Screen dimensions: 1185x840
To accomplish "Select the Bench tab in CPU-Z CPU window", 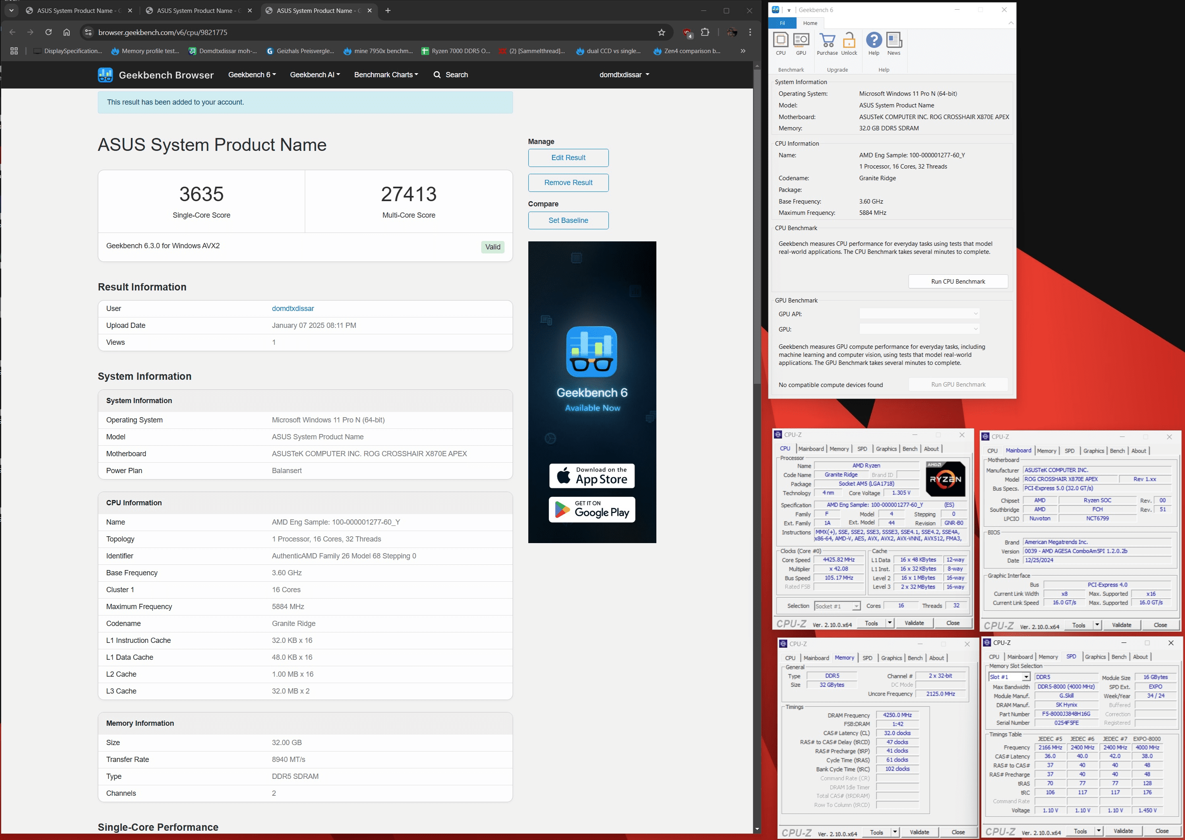I will pos(910,449).
